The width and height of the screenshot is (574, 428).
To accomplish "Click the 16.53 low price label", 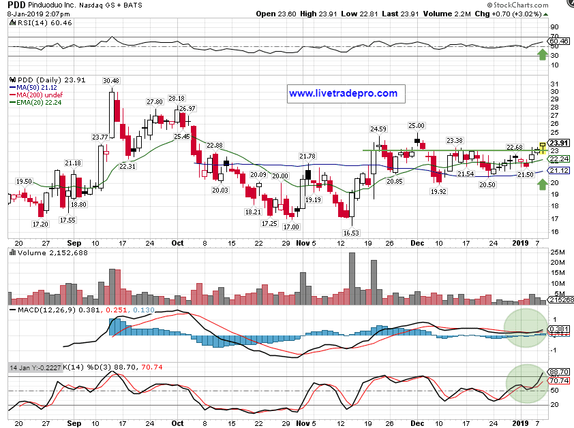I will 351,233.
